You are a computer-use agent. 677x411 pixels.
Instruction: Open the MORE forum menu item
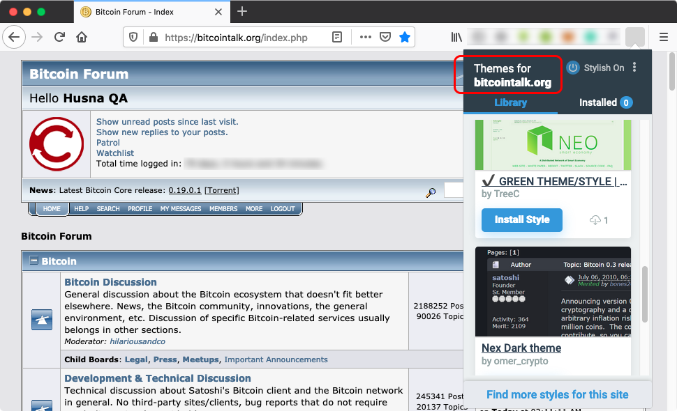pos(254,208)
